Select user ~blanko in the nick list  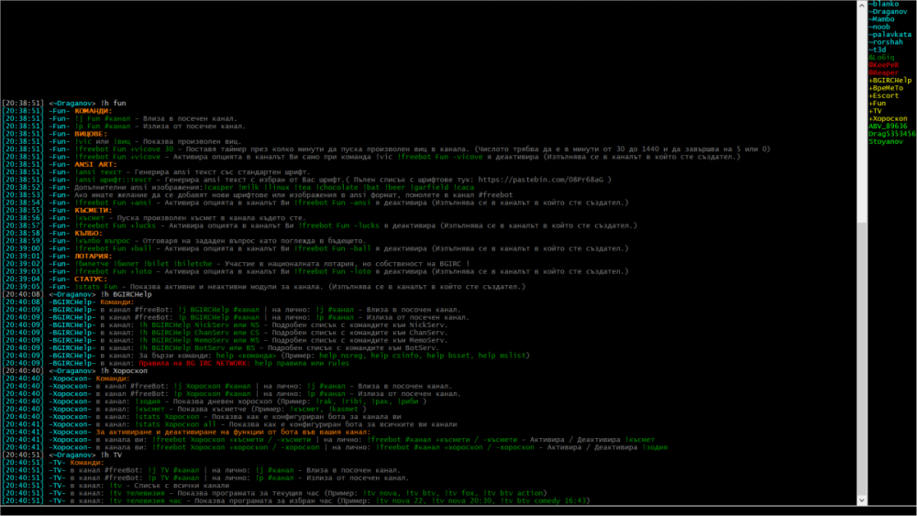(882, 5)
